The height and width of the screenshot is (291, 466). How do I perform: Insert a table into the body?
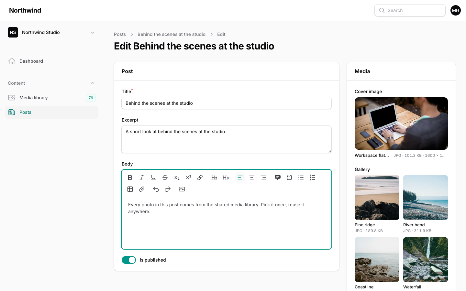pyautogui.click(x=130, y=189)
